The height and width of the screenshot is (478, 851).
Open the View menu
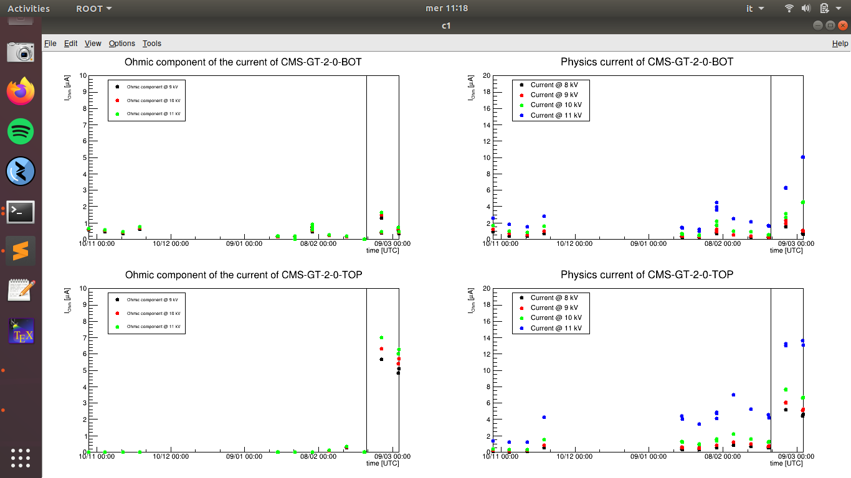93,44
